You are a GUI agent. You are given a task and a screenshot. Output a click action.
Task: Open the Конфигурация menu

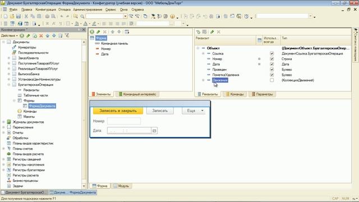point(45,10)
